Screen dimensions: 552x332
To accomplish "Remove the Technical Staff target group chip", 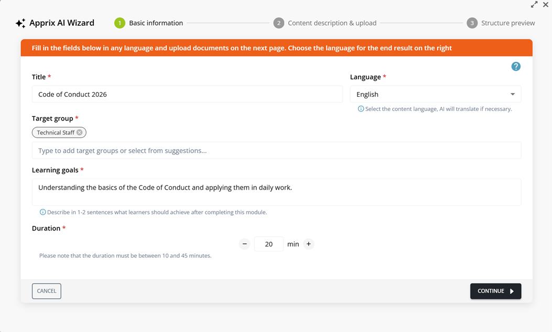I will tap(80, 132).
